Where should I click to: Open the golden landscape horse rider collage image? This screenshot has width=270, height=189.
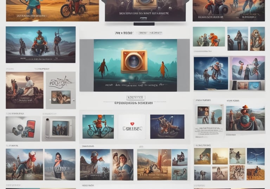(154, 165)
